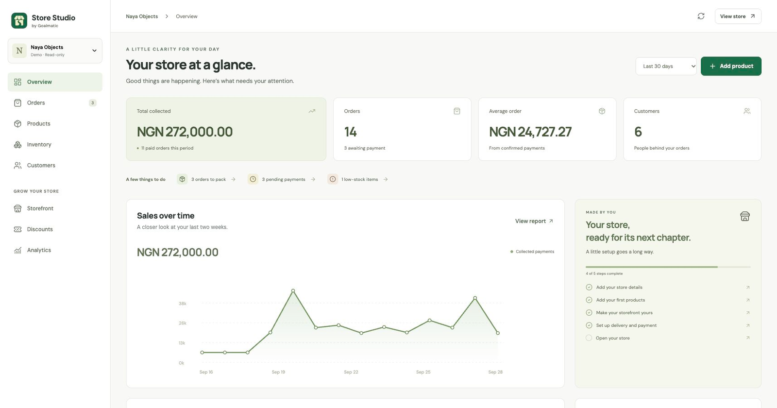
Task: Open arrow for Set up delivery and payment
Action: point(748,325)
